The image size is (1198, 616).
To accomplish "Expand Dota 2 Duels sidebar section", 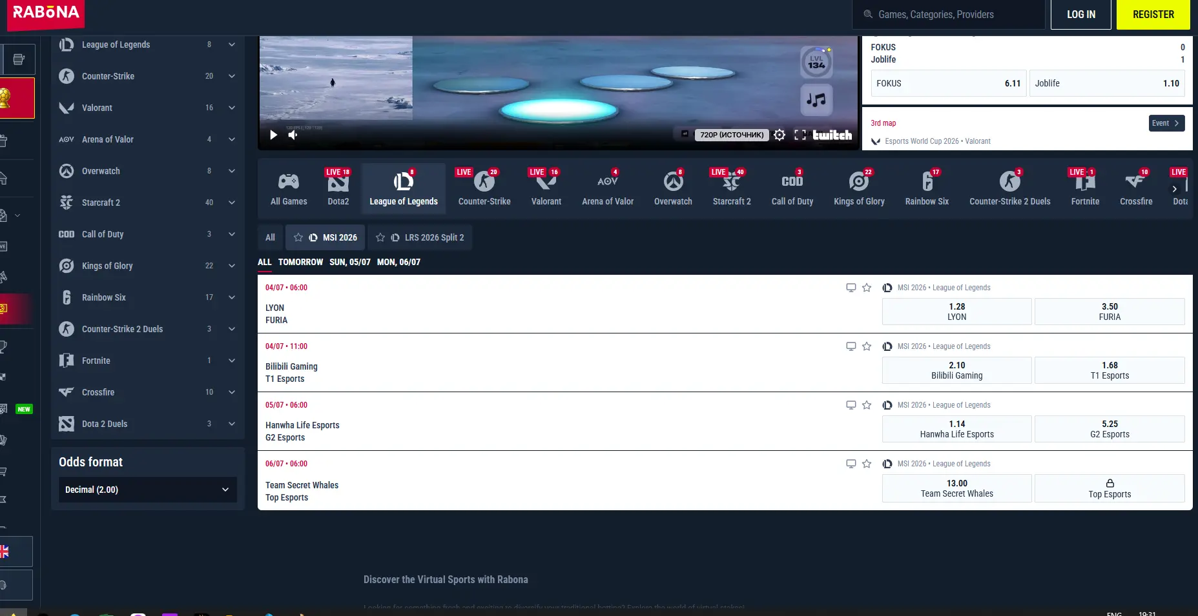I will pyautogui.click(x=232, y=424).
